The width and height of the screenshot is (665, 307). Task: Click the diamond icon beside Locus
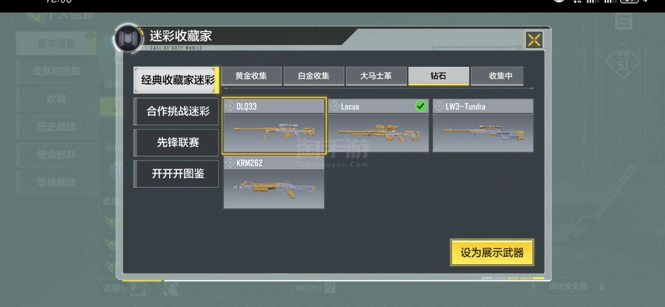point(334,106)
